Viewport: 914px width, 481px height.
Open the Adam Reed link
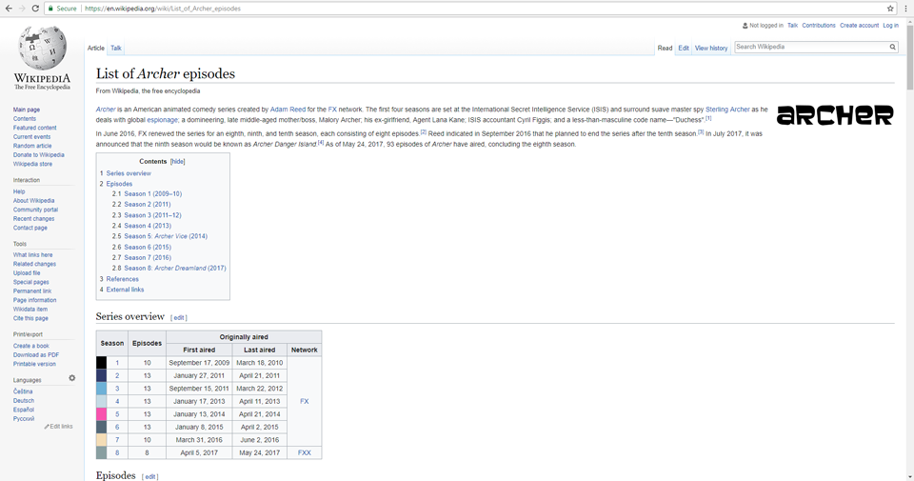[x=288, y=109]
